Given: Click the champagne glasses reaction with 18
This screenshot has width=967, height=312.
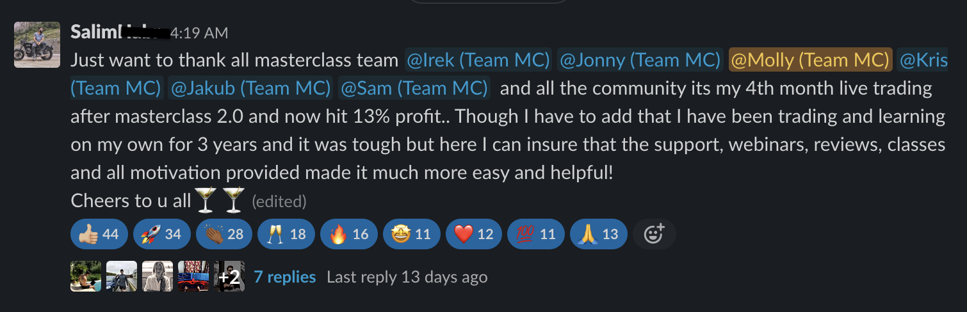Looking at the screenshot, I should coord(286,234).
